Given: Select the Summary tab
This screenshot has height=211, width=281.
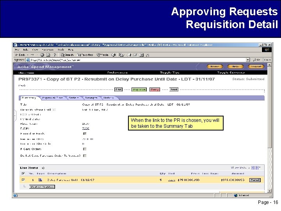Looking at the screenshot, I should 28,98.
